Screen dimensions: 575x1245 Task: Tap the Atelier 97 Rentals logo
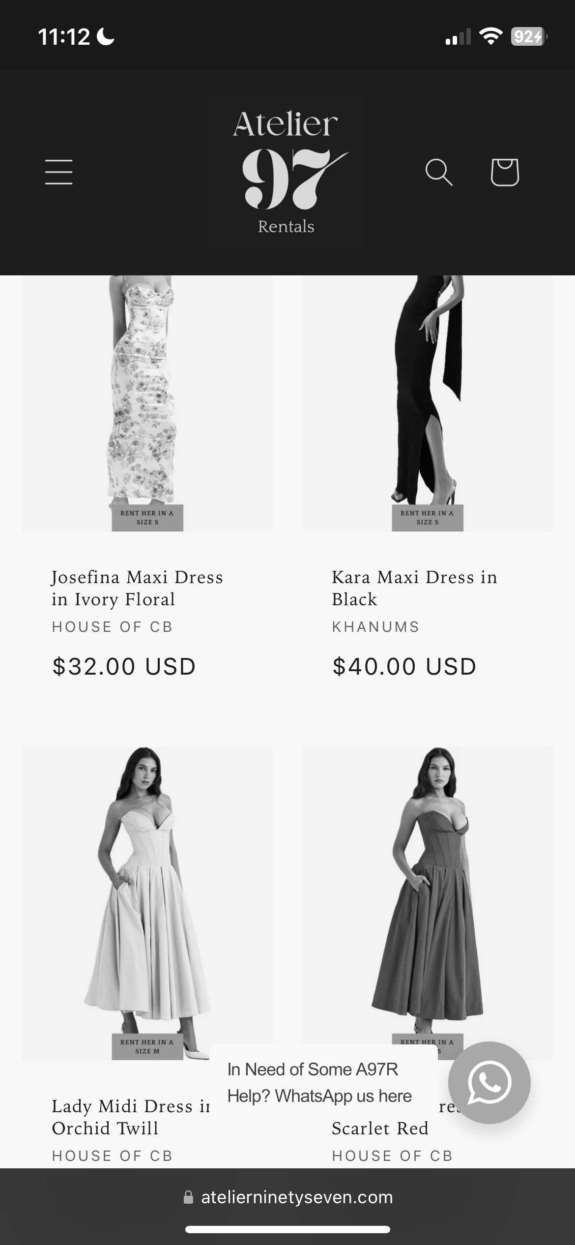coord(287,172)
